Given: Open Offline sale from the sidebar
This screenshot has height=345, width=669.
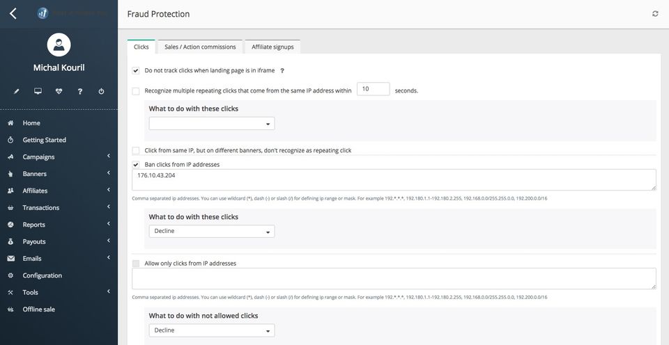Looking at the screenshot, I should click(38, 310).
